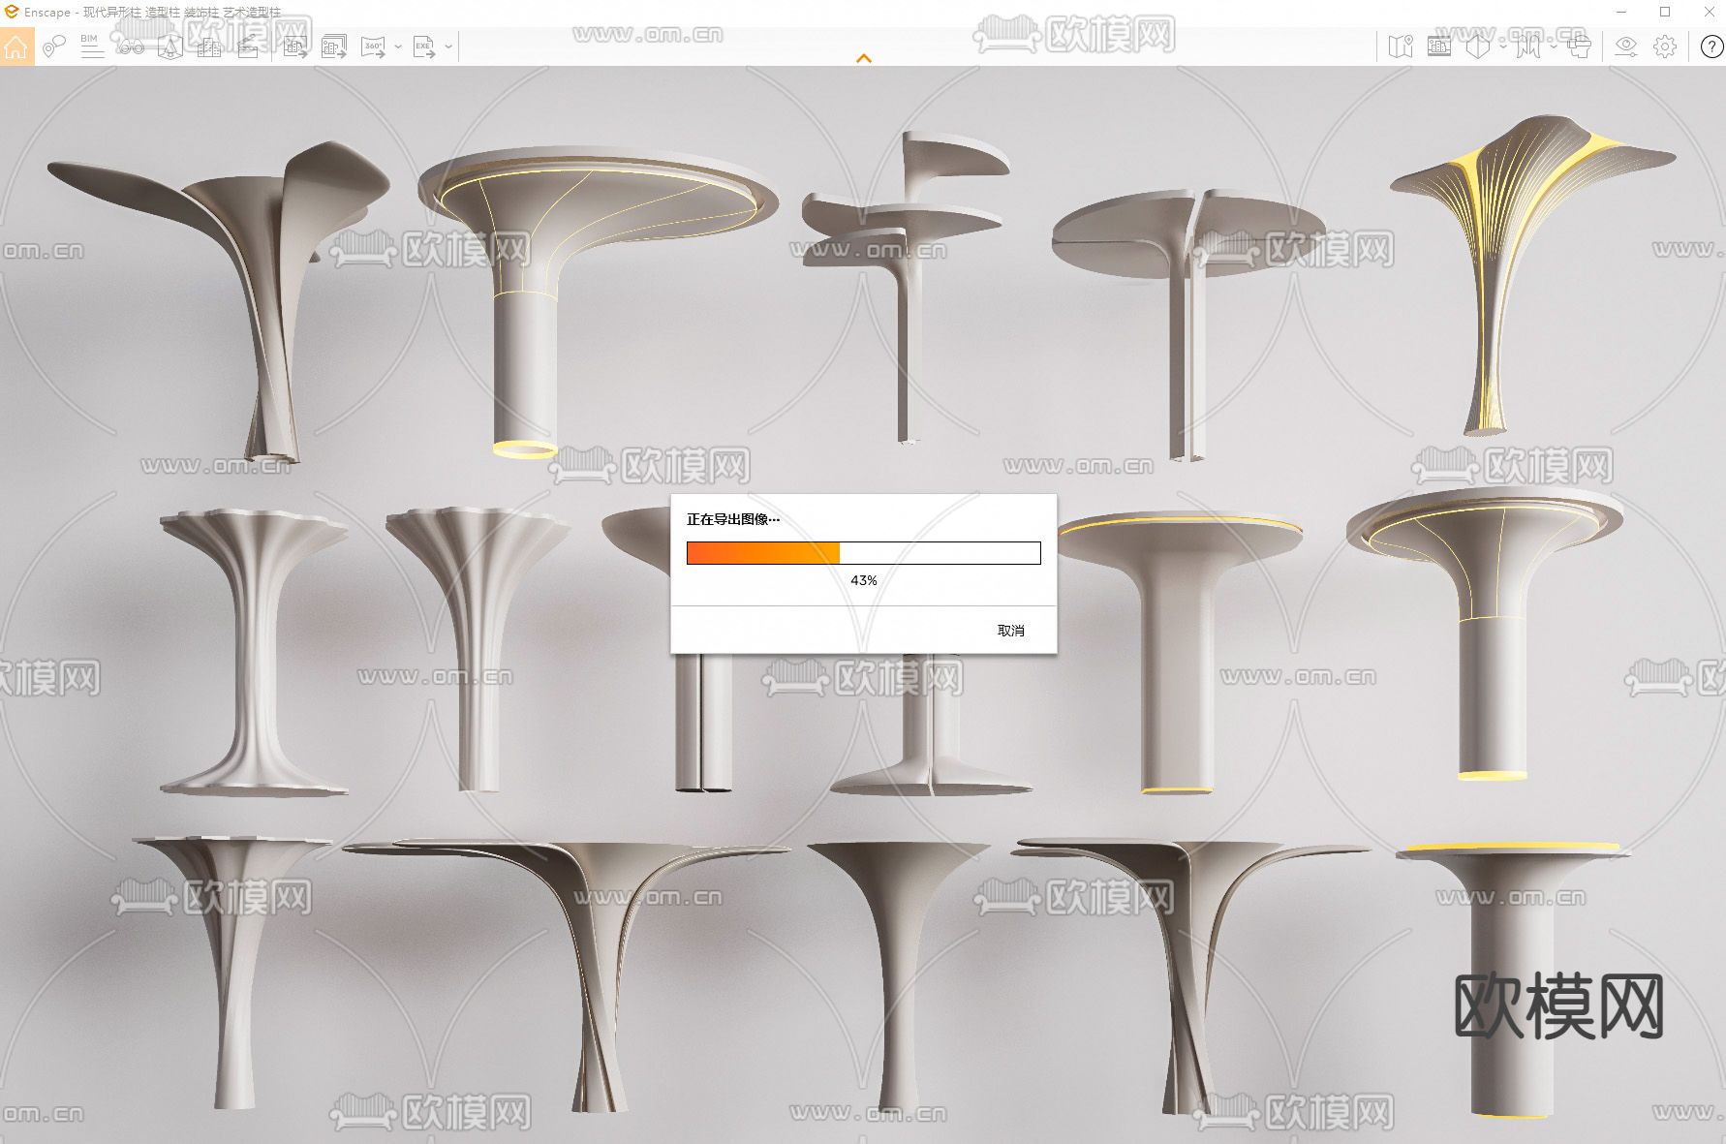Click the 3D cube view icon

[1478, 46]
